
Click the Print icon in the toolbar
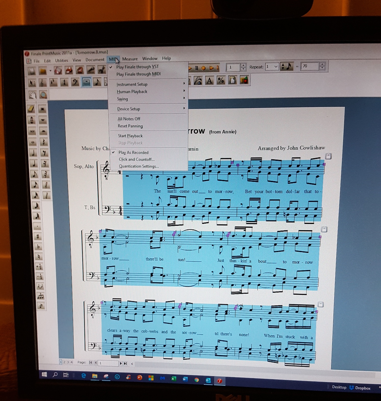(69, 70)
